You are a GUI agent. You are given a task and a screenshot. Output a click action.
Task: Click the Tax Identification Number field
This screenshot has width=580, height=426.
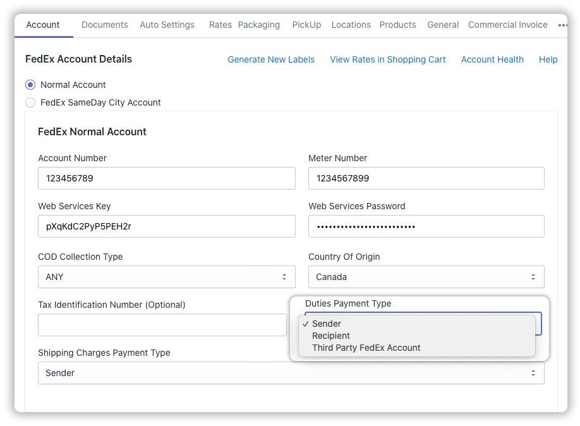[x=162, y=325]
